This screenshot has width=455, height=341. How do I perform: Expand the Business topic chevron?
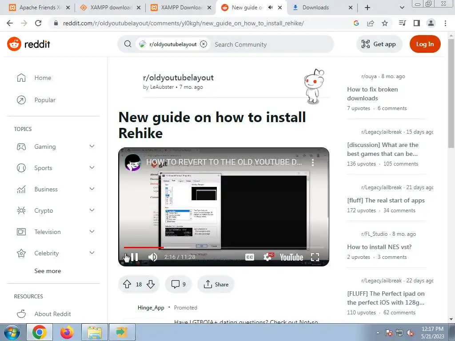pos(92,189)
